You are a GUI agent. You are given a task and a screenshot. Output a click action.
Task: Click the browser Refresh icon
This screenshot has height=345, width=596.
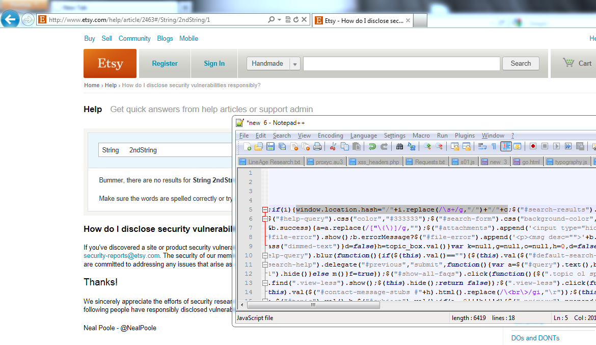coord(296,19)
